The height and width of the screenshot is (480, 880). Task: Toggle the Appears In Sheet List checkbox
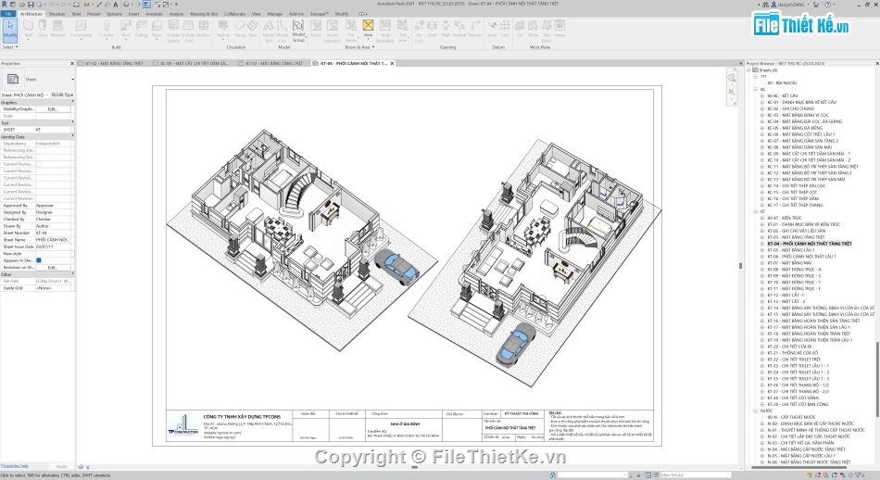coord(39,260)
